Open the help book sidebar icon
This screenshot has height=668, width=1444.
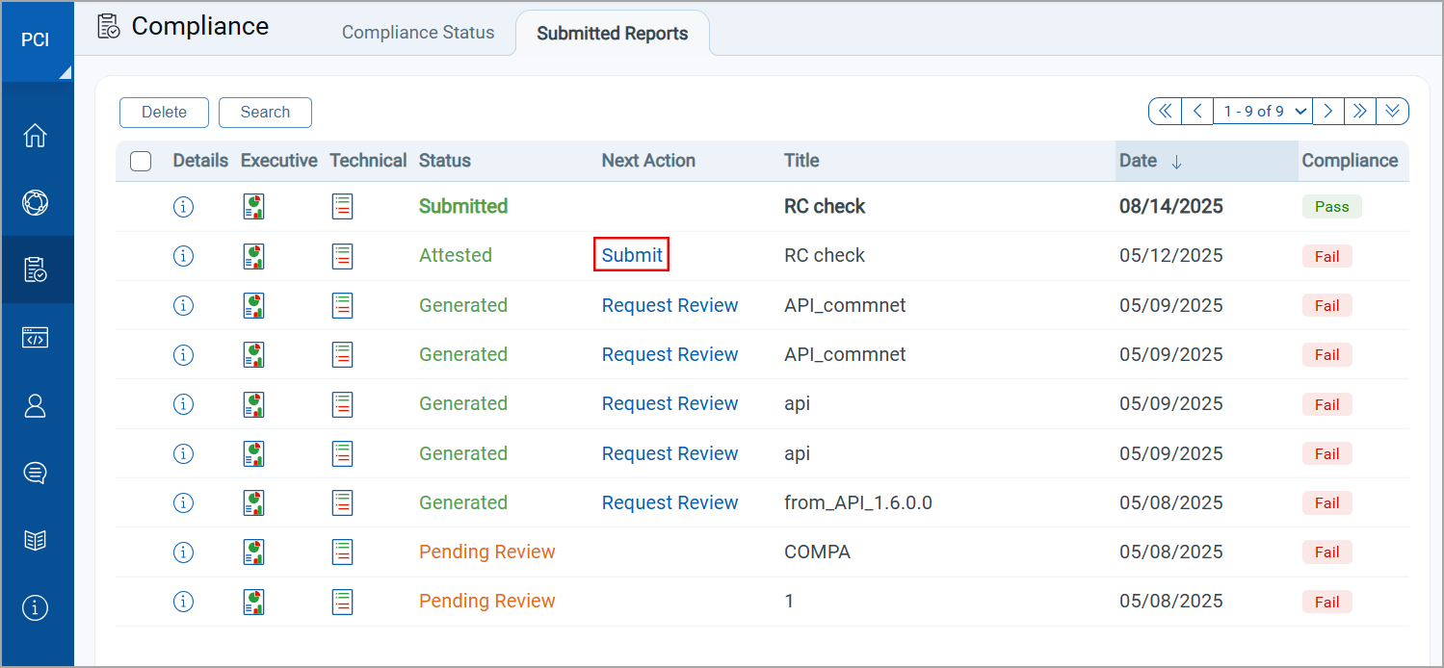[x=35, y=540]
